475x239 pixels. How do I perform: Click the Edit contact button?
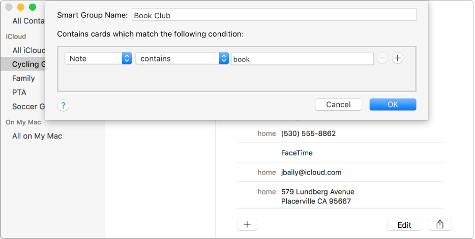tap(404, 225)
